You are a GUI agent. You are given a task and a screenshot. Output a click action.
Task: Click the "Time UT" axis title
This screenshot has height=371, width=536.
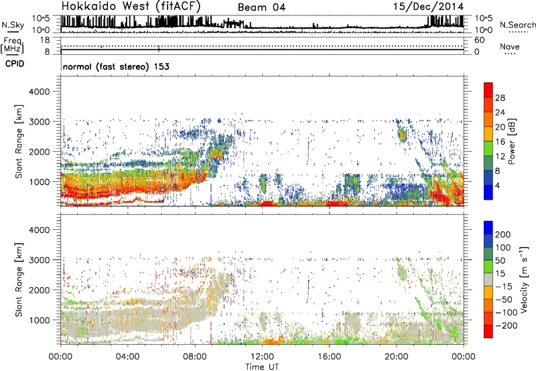(262, 366)
